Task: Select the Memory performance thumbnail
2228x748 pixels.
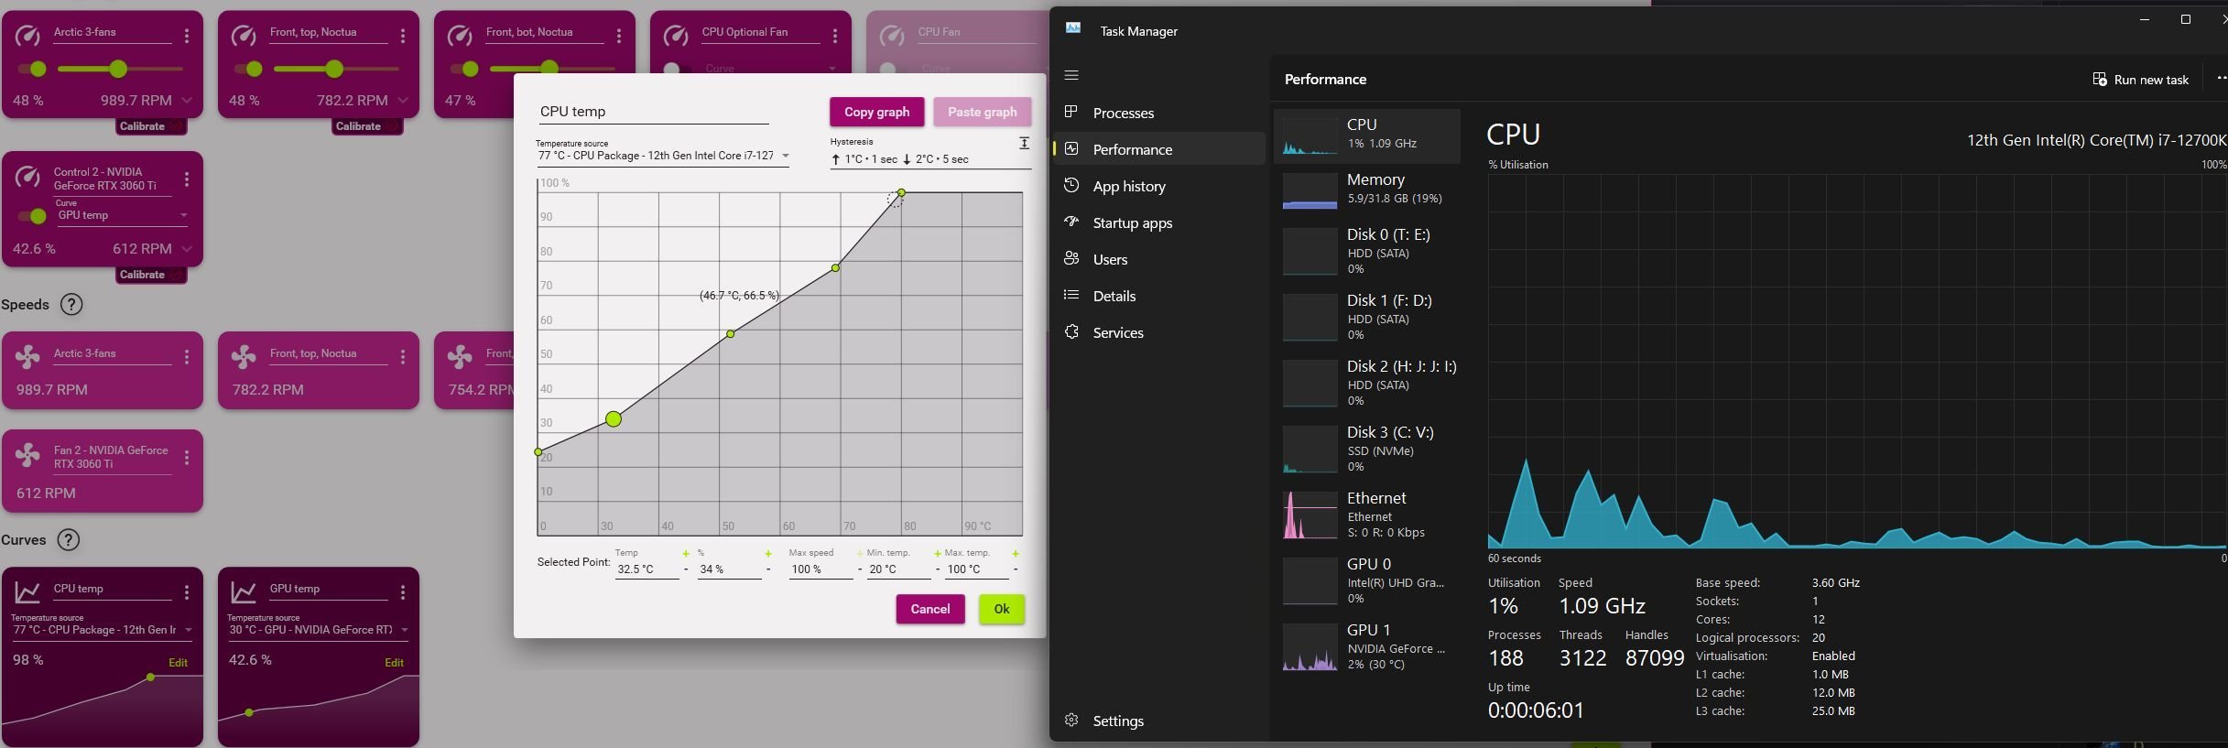Action: pos(1366,190)
